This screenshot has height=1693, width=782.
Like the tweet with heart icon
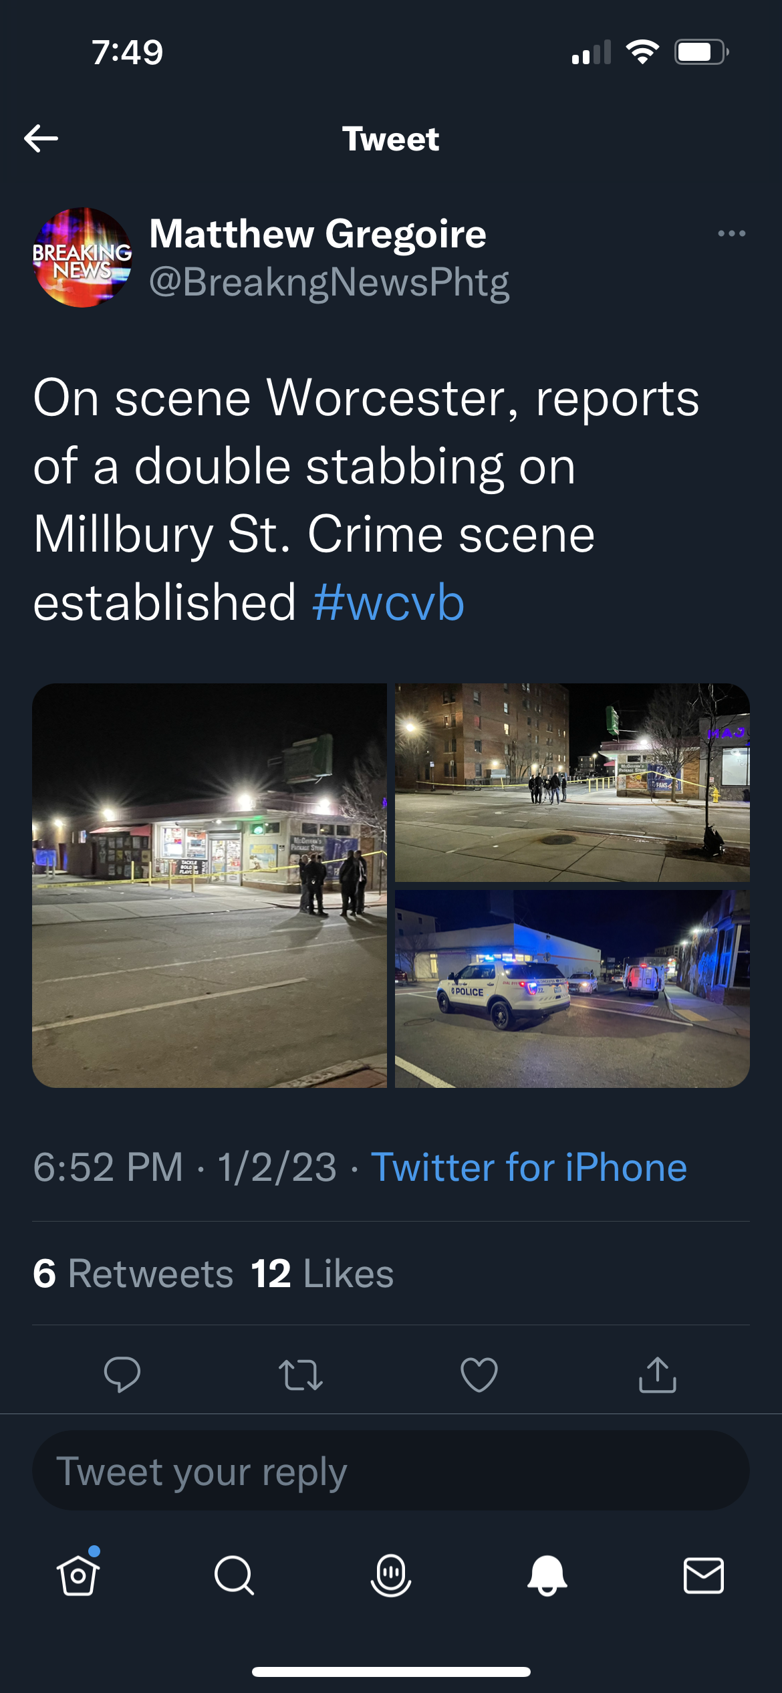pyautogui.click(x=479, y=1375)
